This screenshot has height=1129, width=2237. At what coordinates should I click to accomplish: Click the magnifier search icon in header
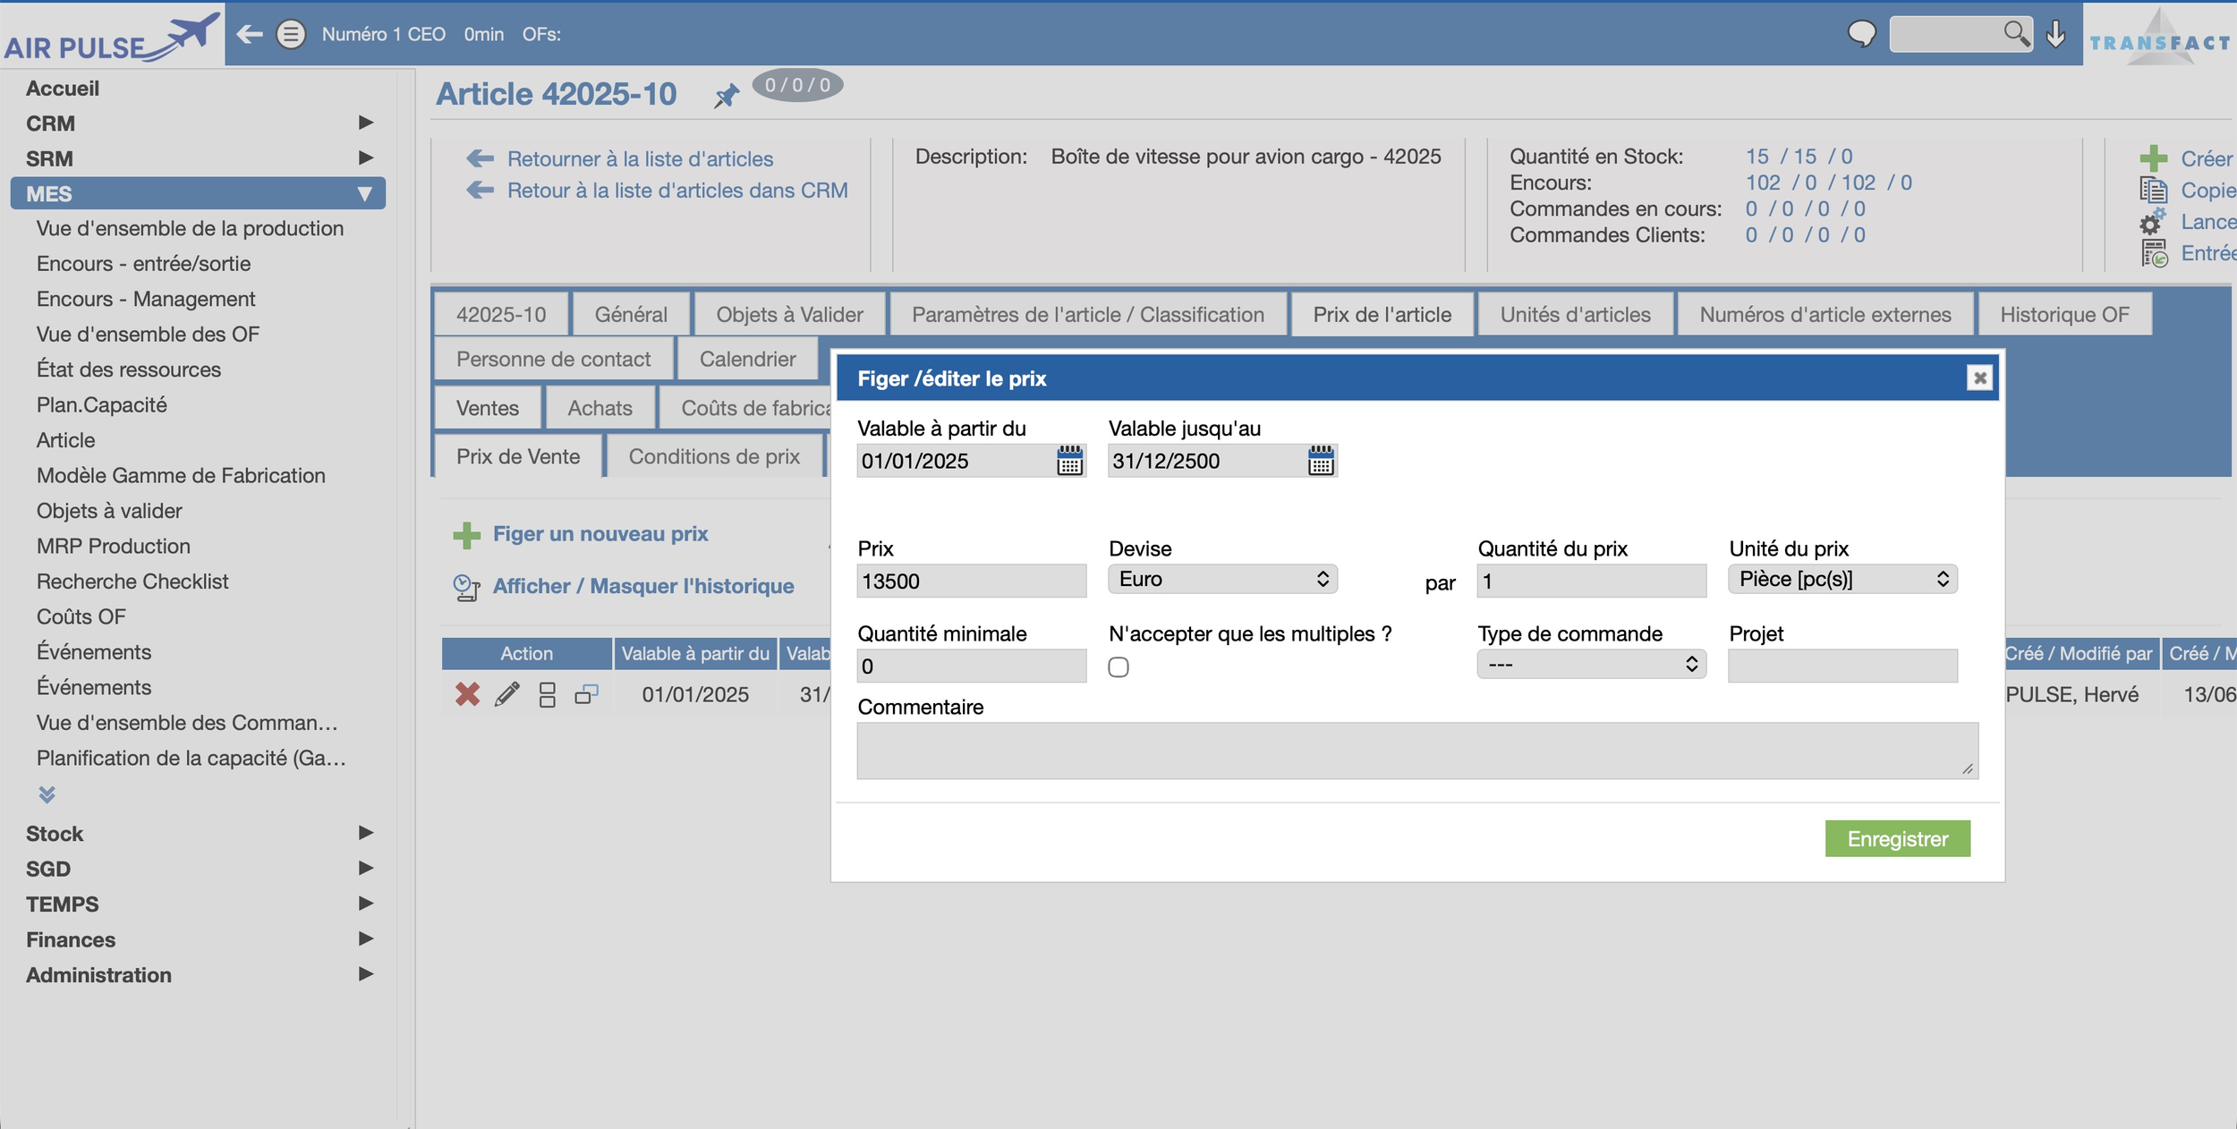(2015, 34)
